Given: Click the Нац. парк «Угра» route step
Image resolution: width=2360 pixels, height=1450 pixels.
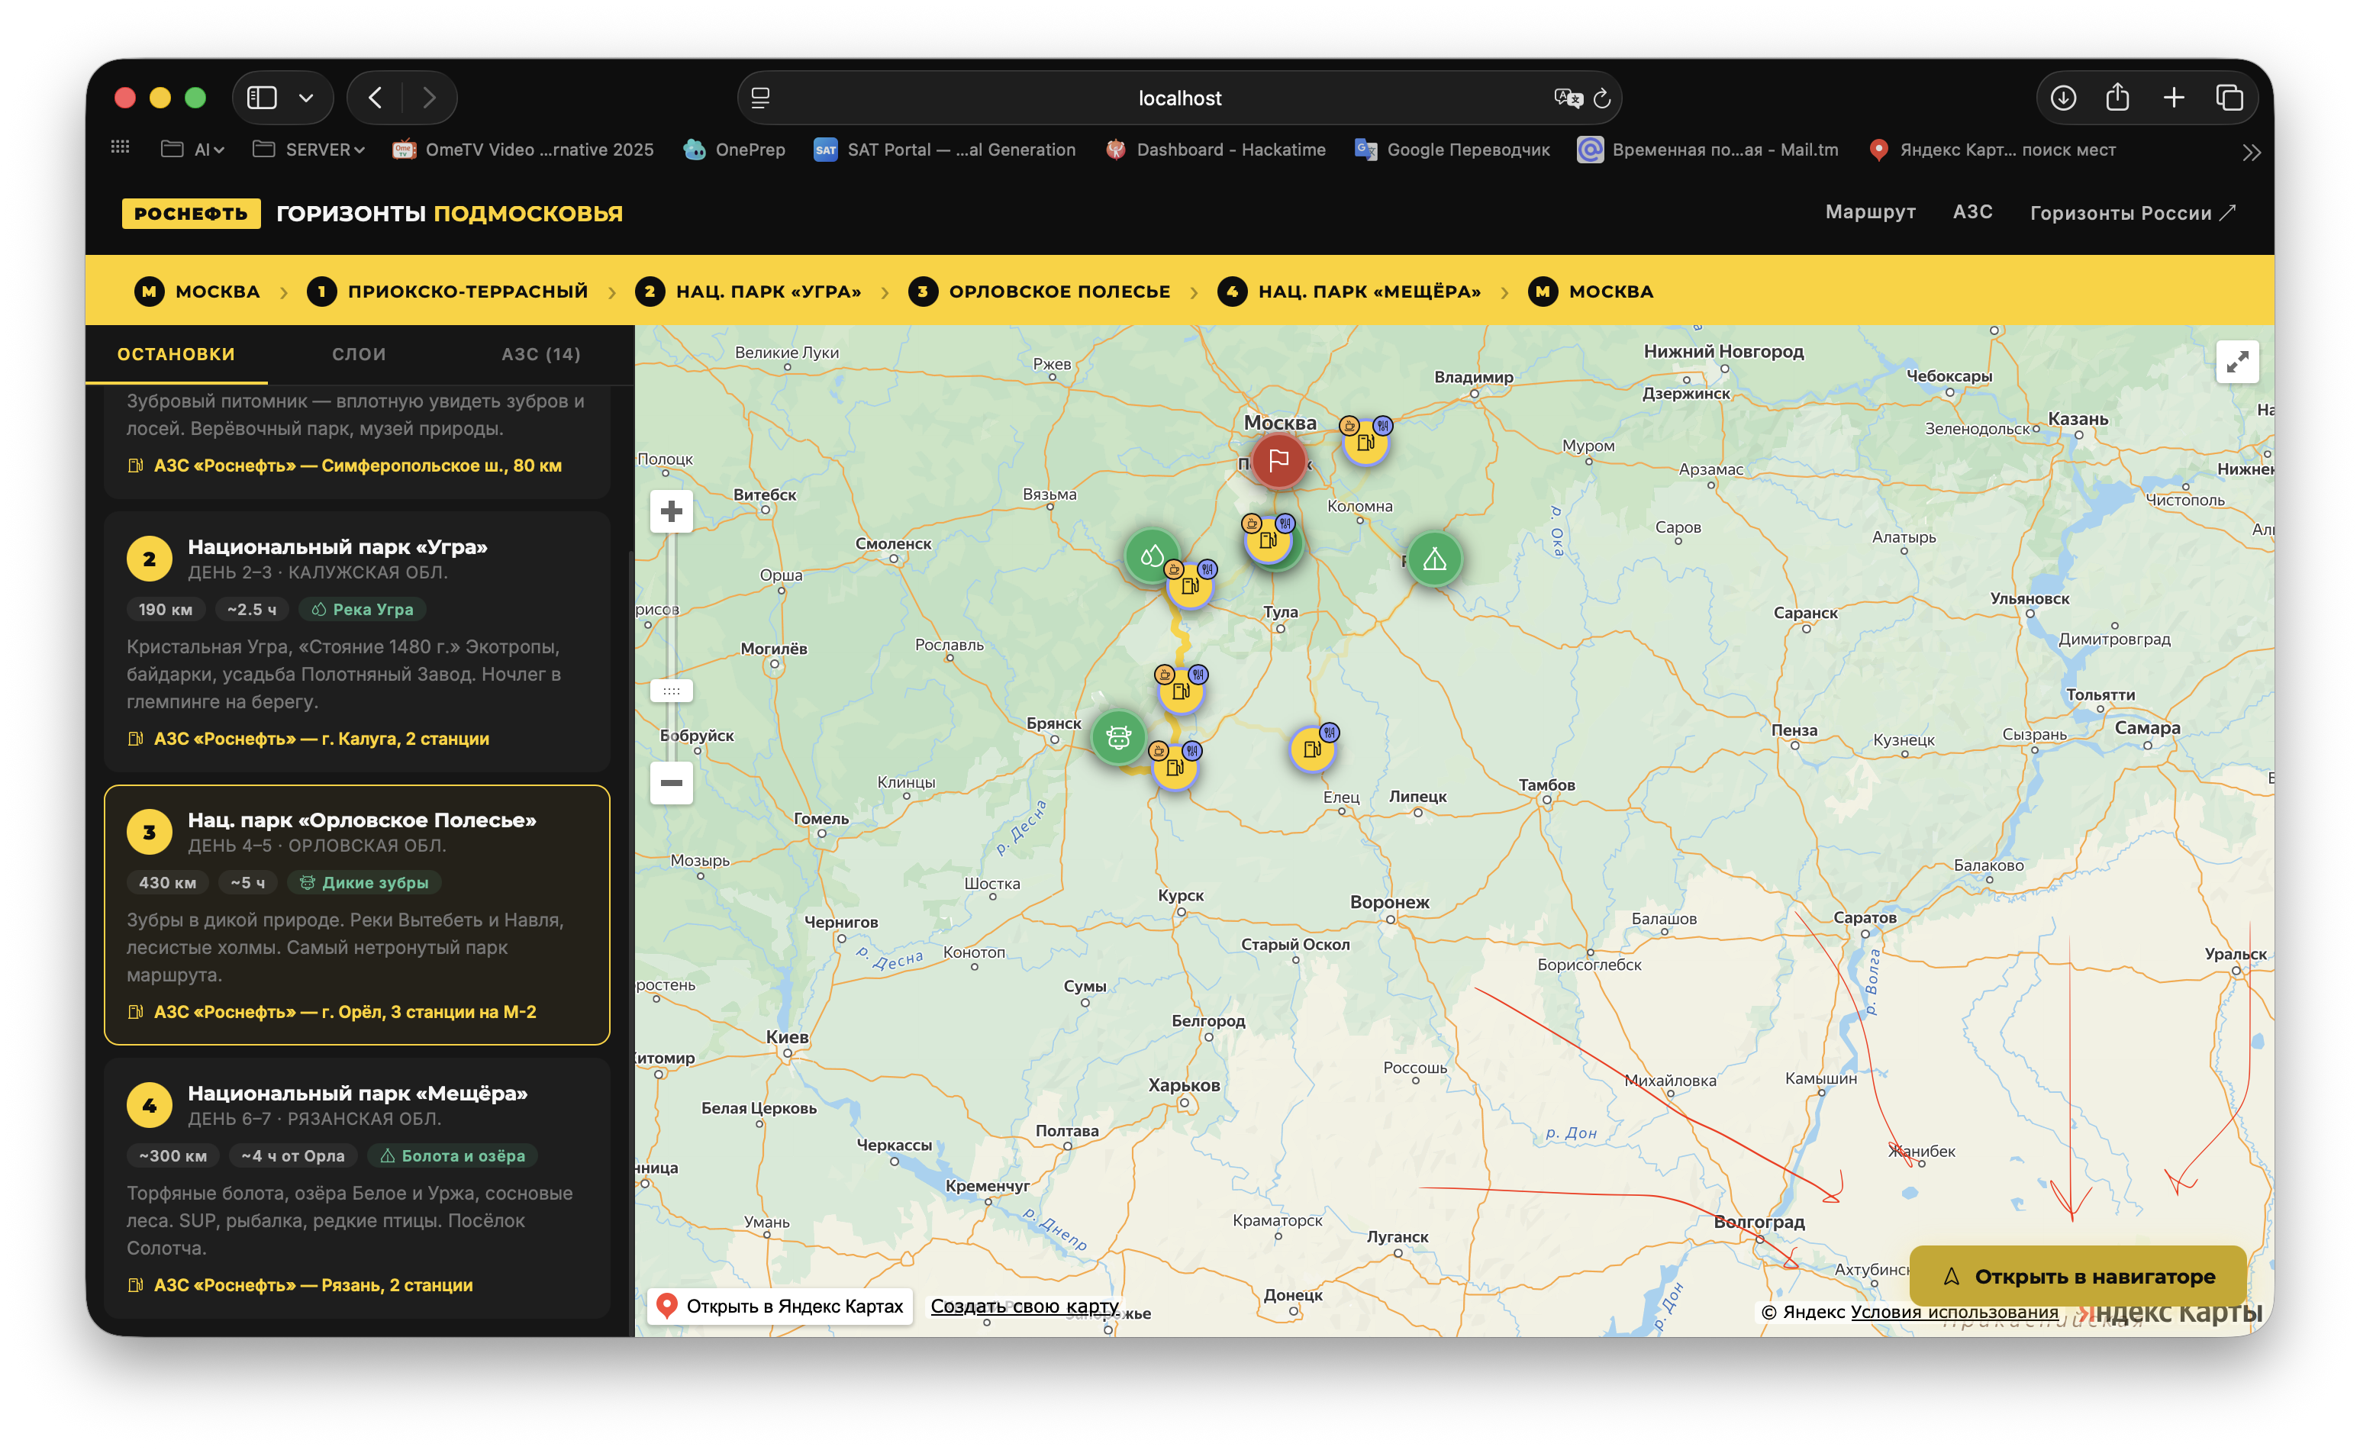Looking at the screenshot, I should pyautogui.click(x=748, y=292).
